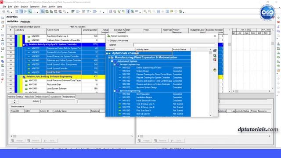The width and height of the screenshot is (281, 158).
Task: Close the Assign Successors dialog
Action: tap(215, 36)
